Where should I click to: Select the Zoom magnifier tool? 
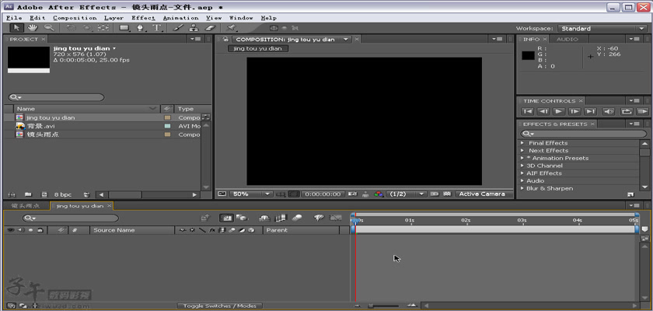50,28
